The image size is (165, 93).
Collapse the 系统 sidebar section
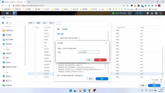(x=4, y=72)
